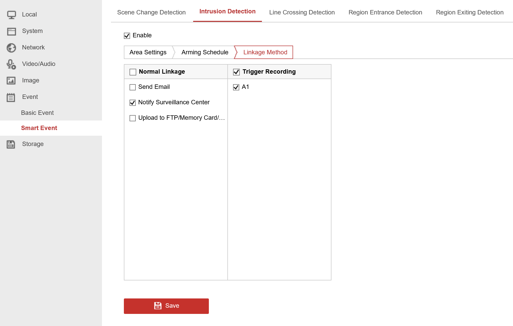This screenshot has height=326, width=513.
Task: Click the System window icon
Action: pyautogui.click(x=11, y=31)
